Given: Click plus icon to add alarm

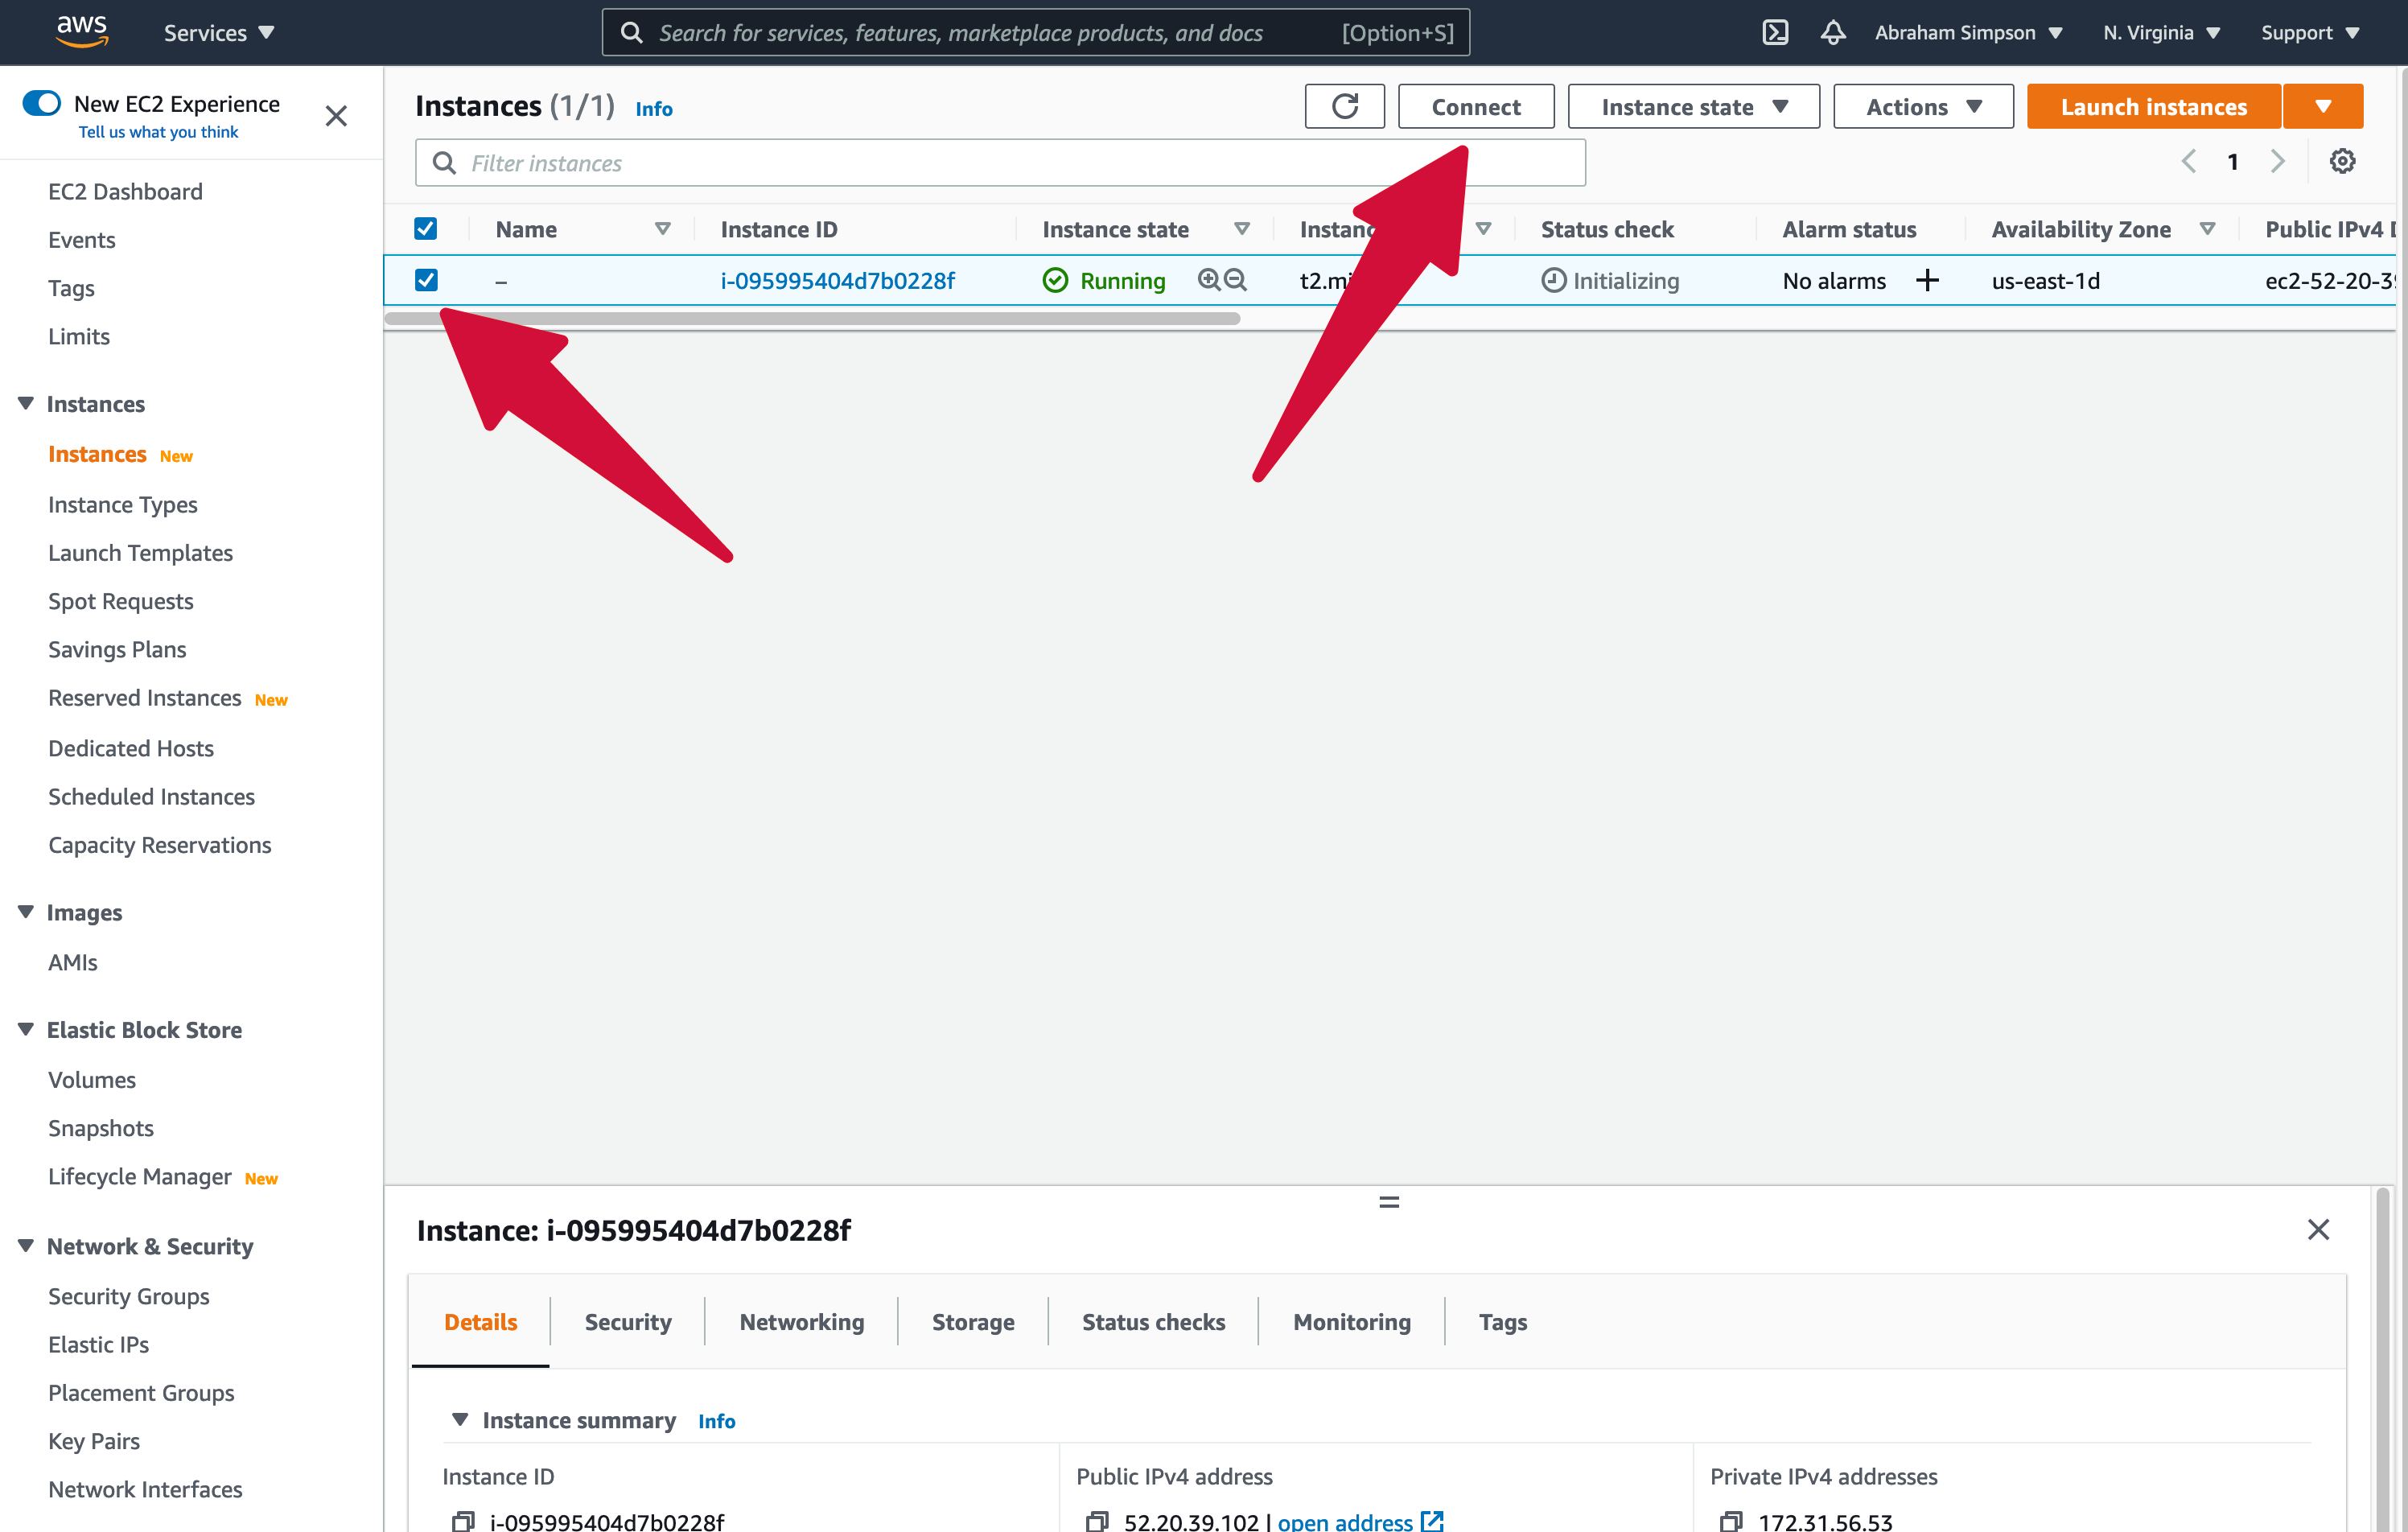Looking at the screenshot, I should point(1927,281).
